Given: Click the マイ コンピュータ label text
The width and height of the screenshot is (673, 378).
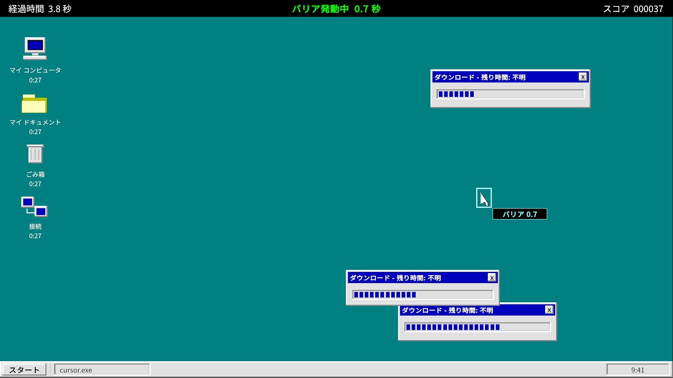Looking at the screenshot, I should 35,70.
